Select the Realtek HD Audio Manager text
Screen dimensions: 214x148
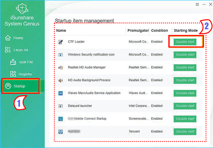(x=87, y=67)
